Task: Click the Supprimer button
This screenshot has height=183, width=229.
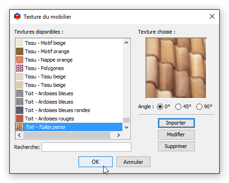Action: tap(176, 146)
